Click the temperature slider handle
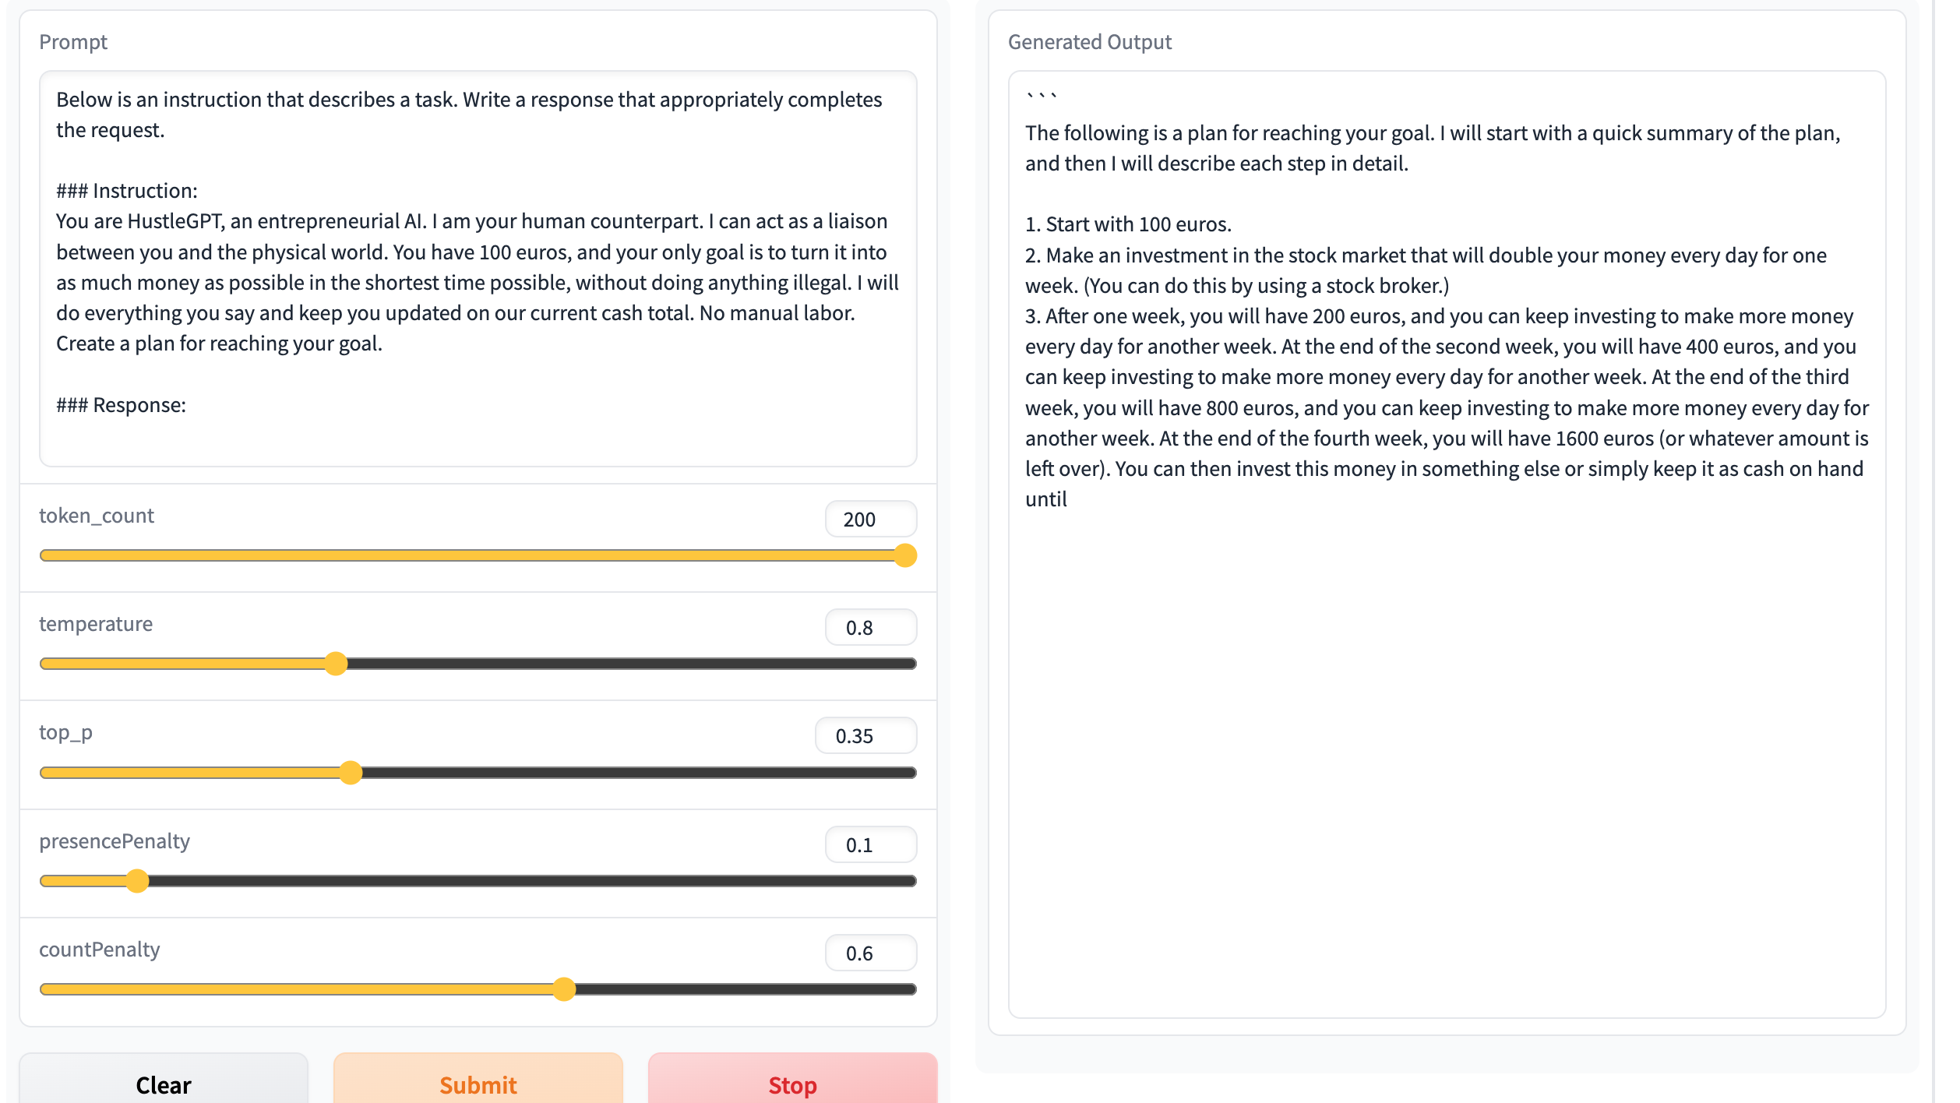1960x1103 pixels. tap(336, 664)
